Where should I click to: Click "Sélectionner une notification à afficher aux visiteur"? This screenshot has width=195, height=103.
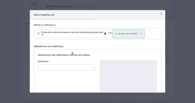coord(64,55)
